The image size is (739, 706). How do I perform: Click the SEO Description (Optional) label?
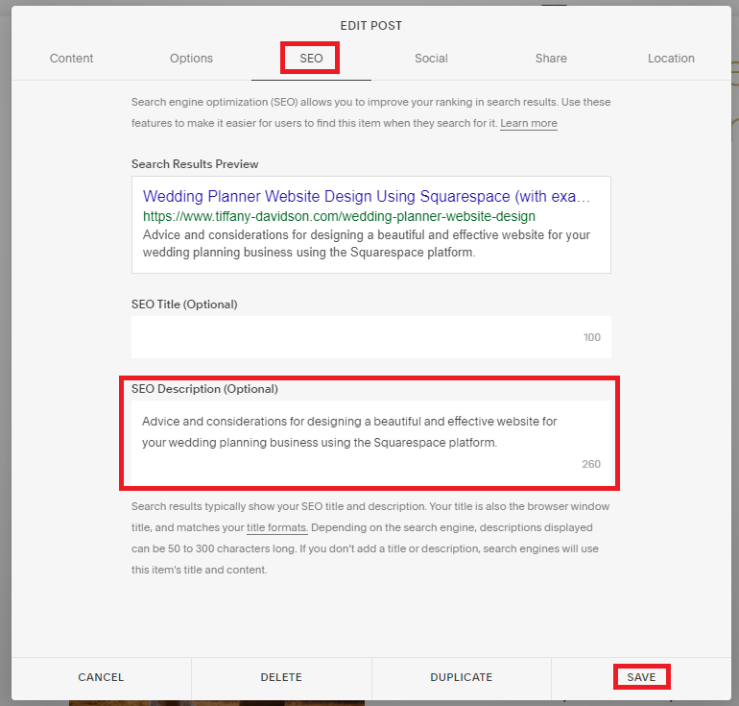[x=204, y=389]
